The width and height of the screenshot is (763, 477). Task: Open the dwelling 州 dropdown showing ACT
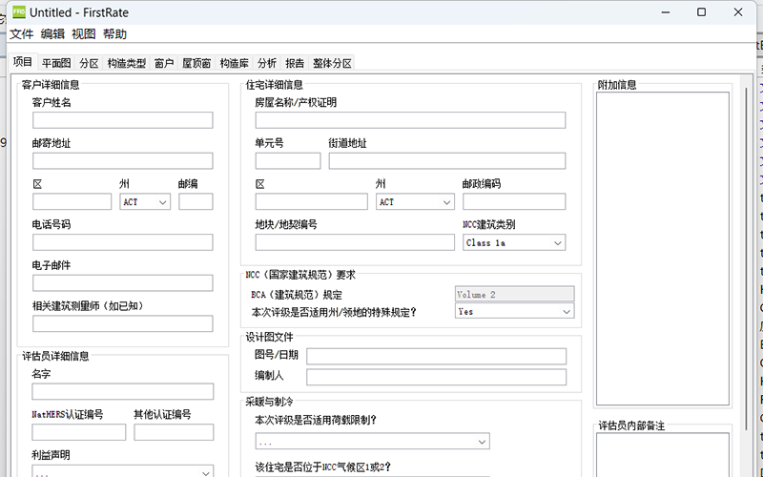pyautogui.click(x=415, y=202)
